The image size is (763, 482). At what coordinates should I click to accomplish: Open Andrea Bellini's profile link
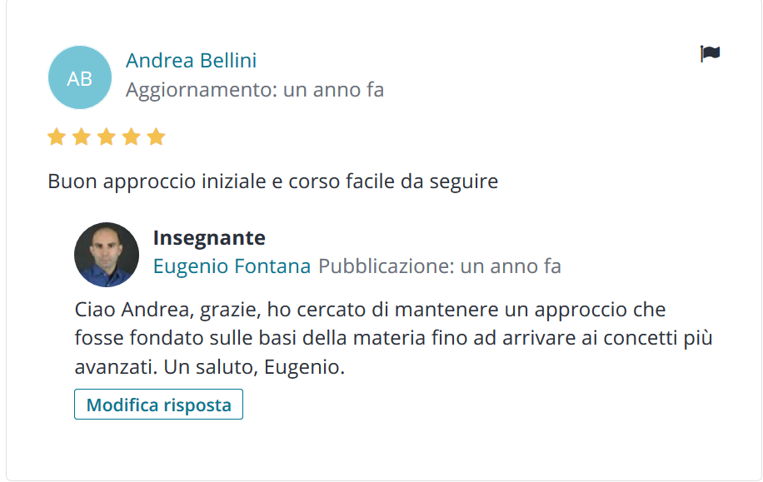point(192,60)
